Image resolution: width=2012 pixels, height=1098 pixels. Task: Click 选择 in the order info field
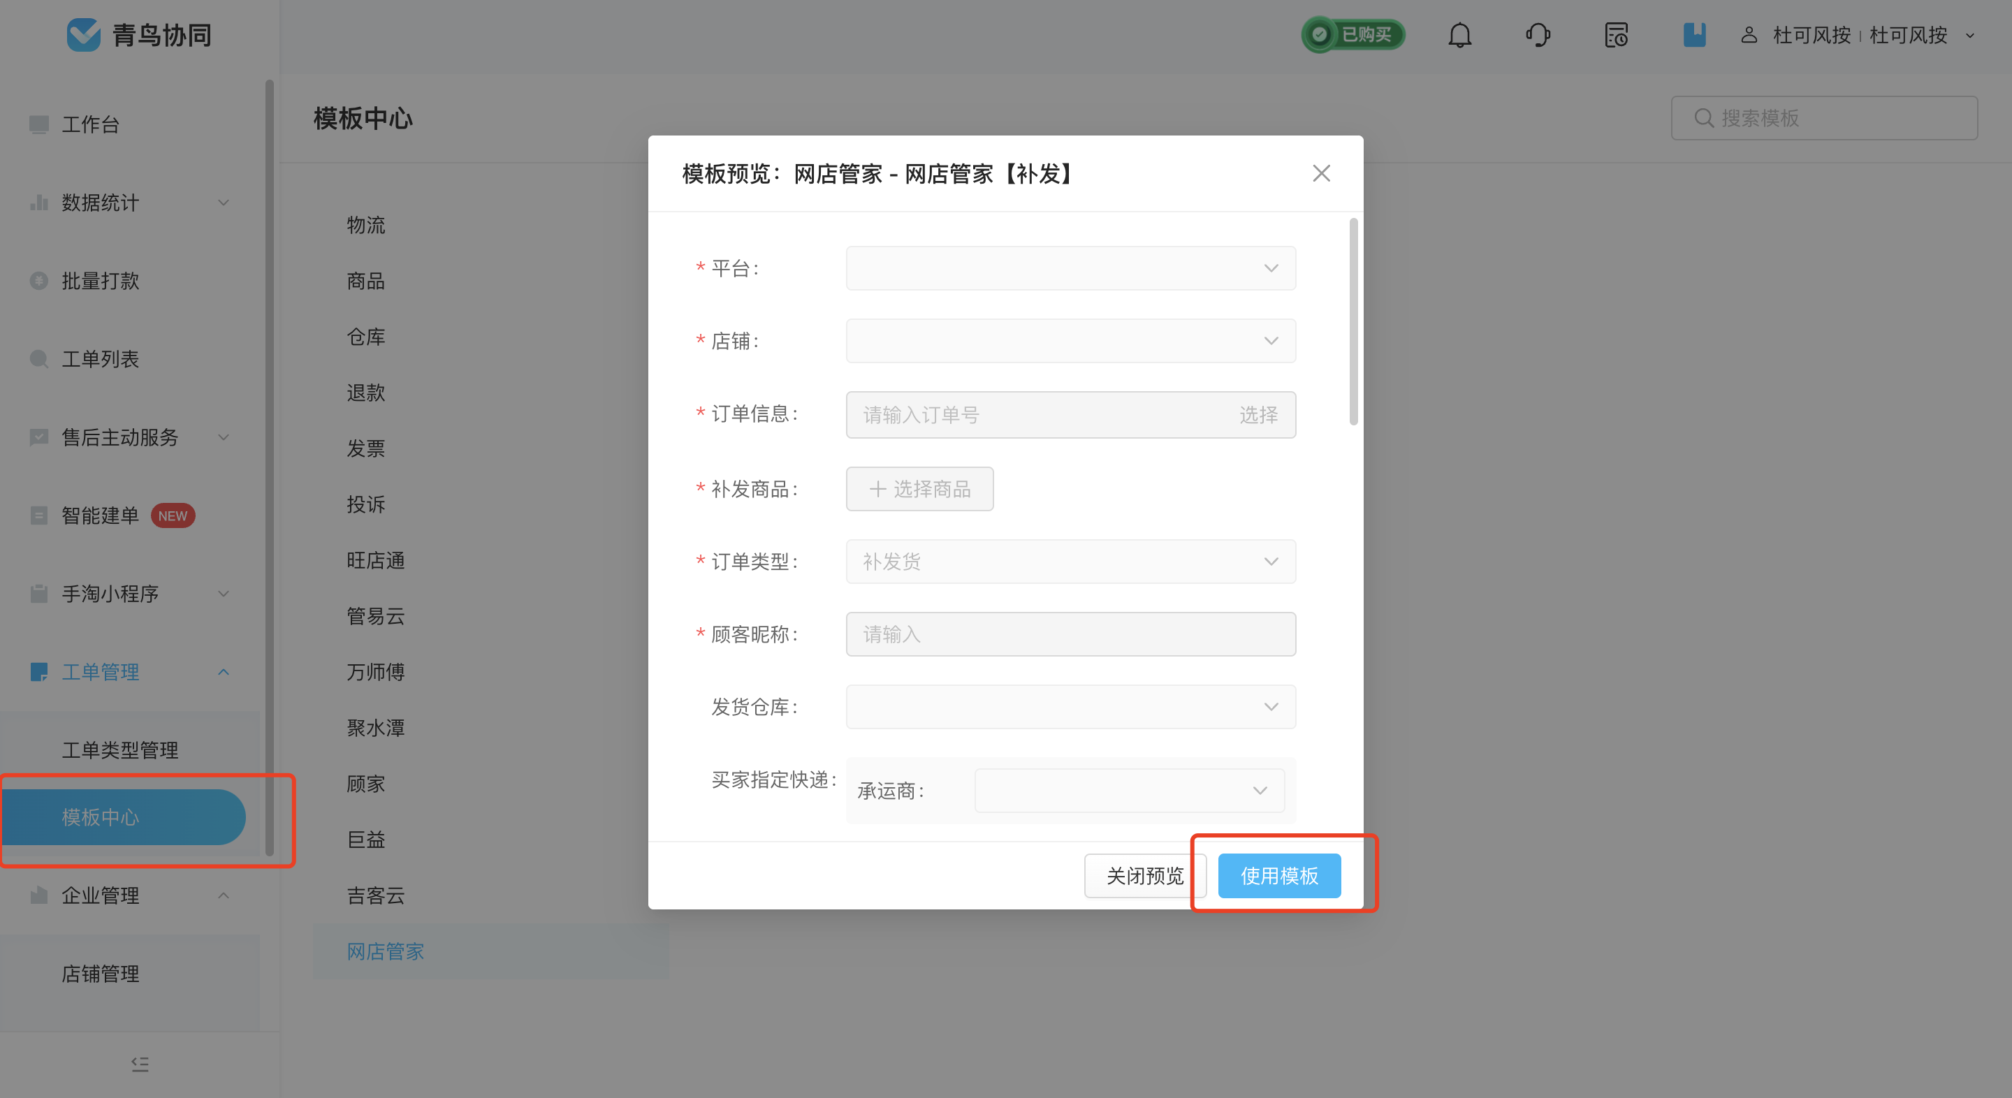[x=1257, y=415]
